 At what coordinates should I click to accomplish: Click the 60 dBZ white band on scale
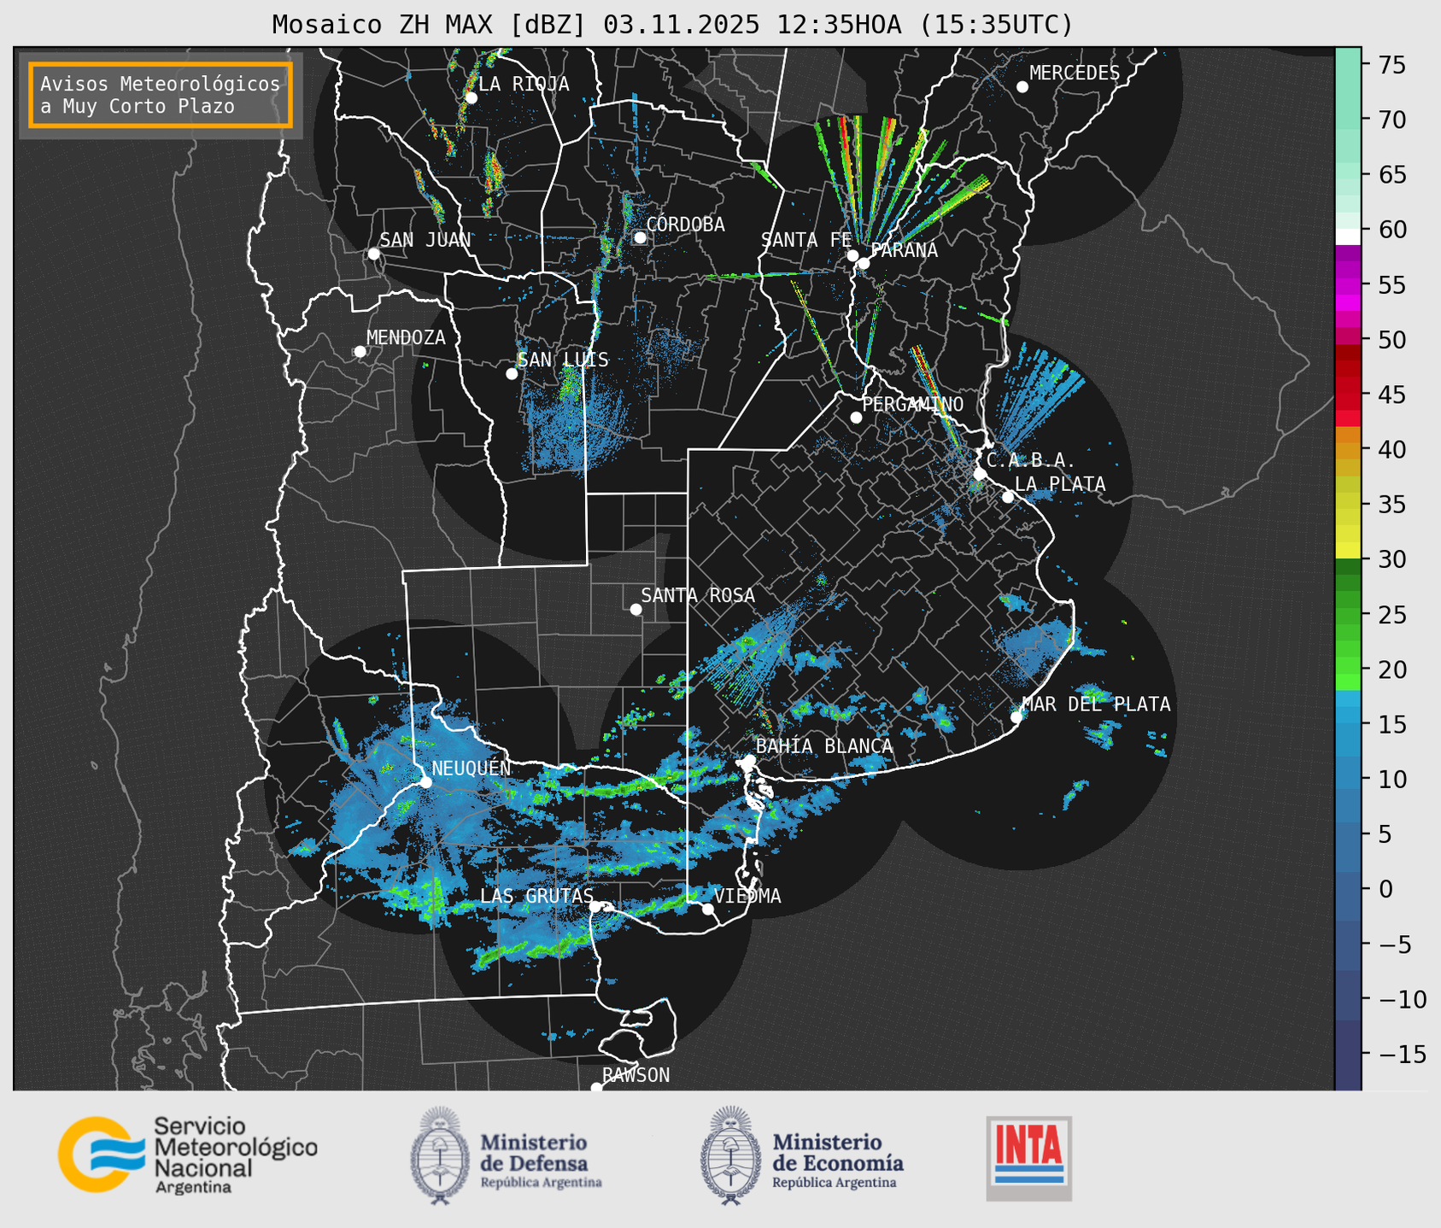pyautogui.click(x=1348, y=236)
